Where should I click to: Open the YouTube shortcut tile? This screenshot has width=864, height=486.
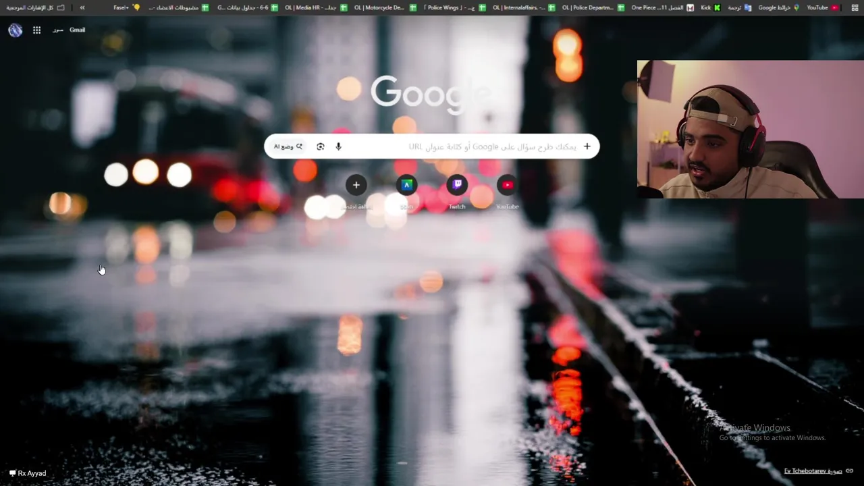pos(508,185)
